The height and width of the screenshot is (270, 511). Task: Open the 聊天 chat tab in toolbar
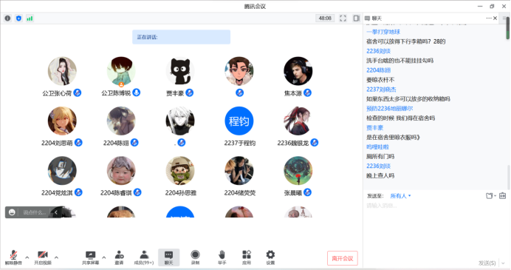pos(168,257)
